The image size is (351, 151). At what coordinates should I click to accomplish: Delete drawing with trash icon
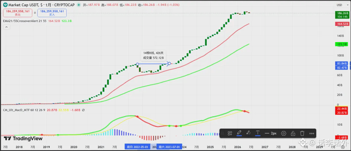tap(302, 134)
